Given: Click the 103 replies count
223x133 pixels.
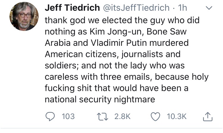Looking at the screenshot, I should pyautogui.click(x=68, y=116).
